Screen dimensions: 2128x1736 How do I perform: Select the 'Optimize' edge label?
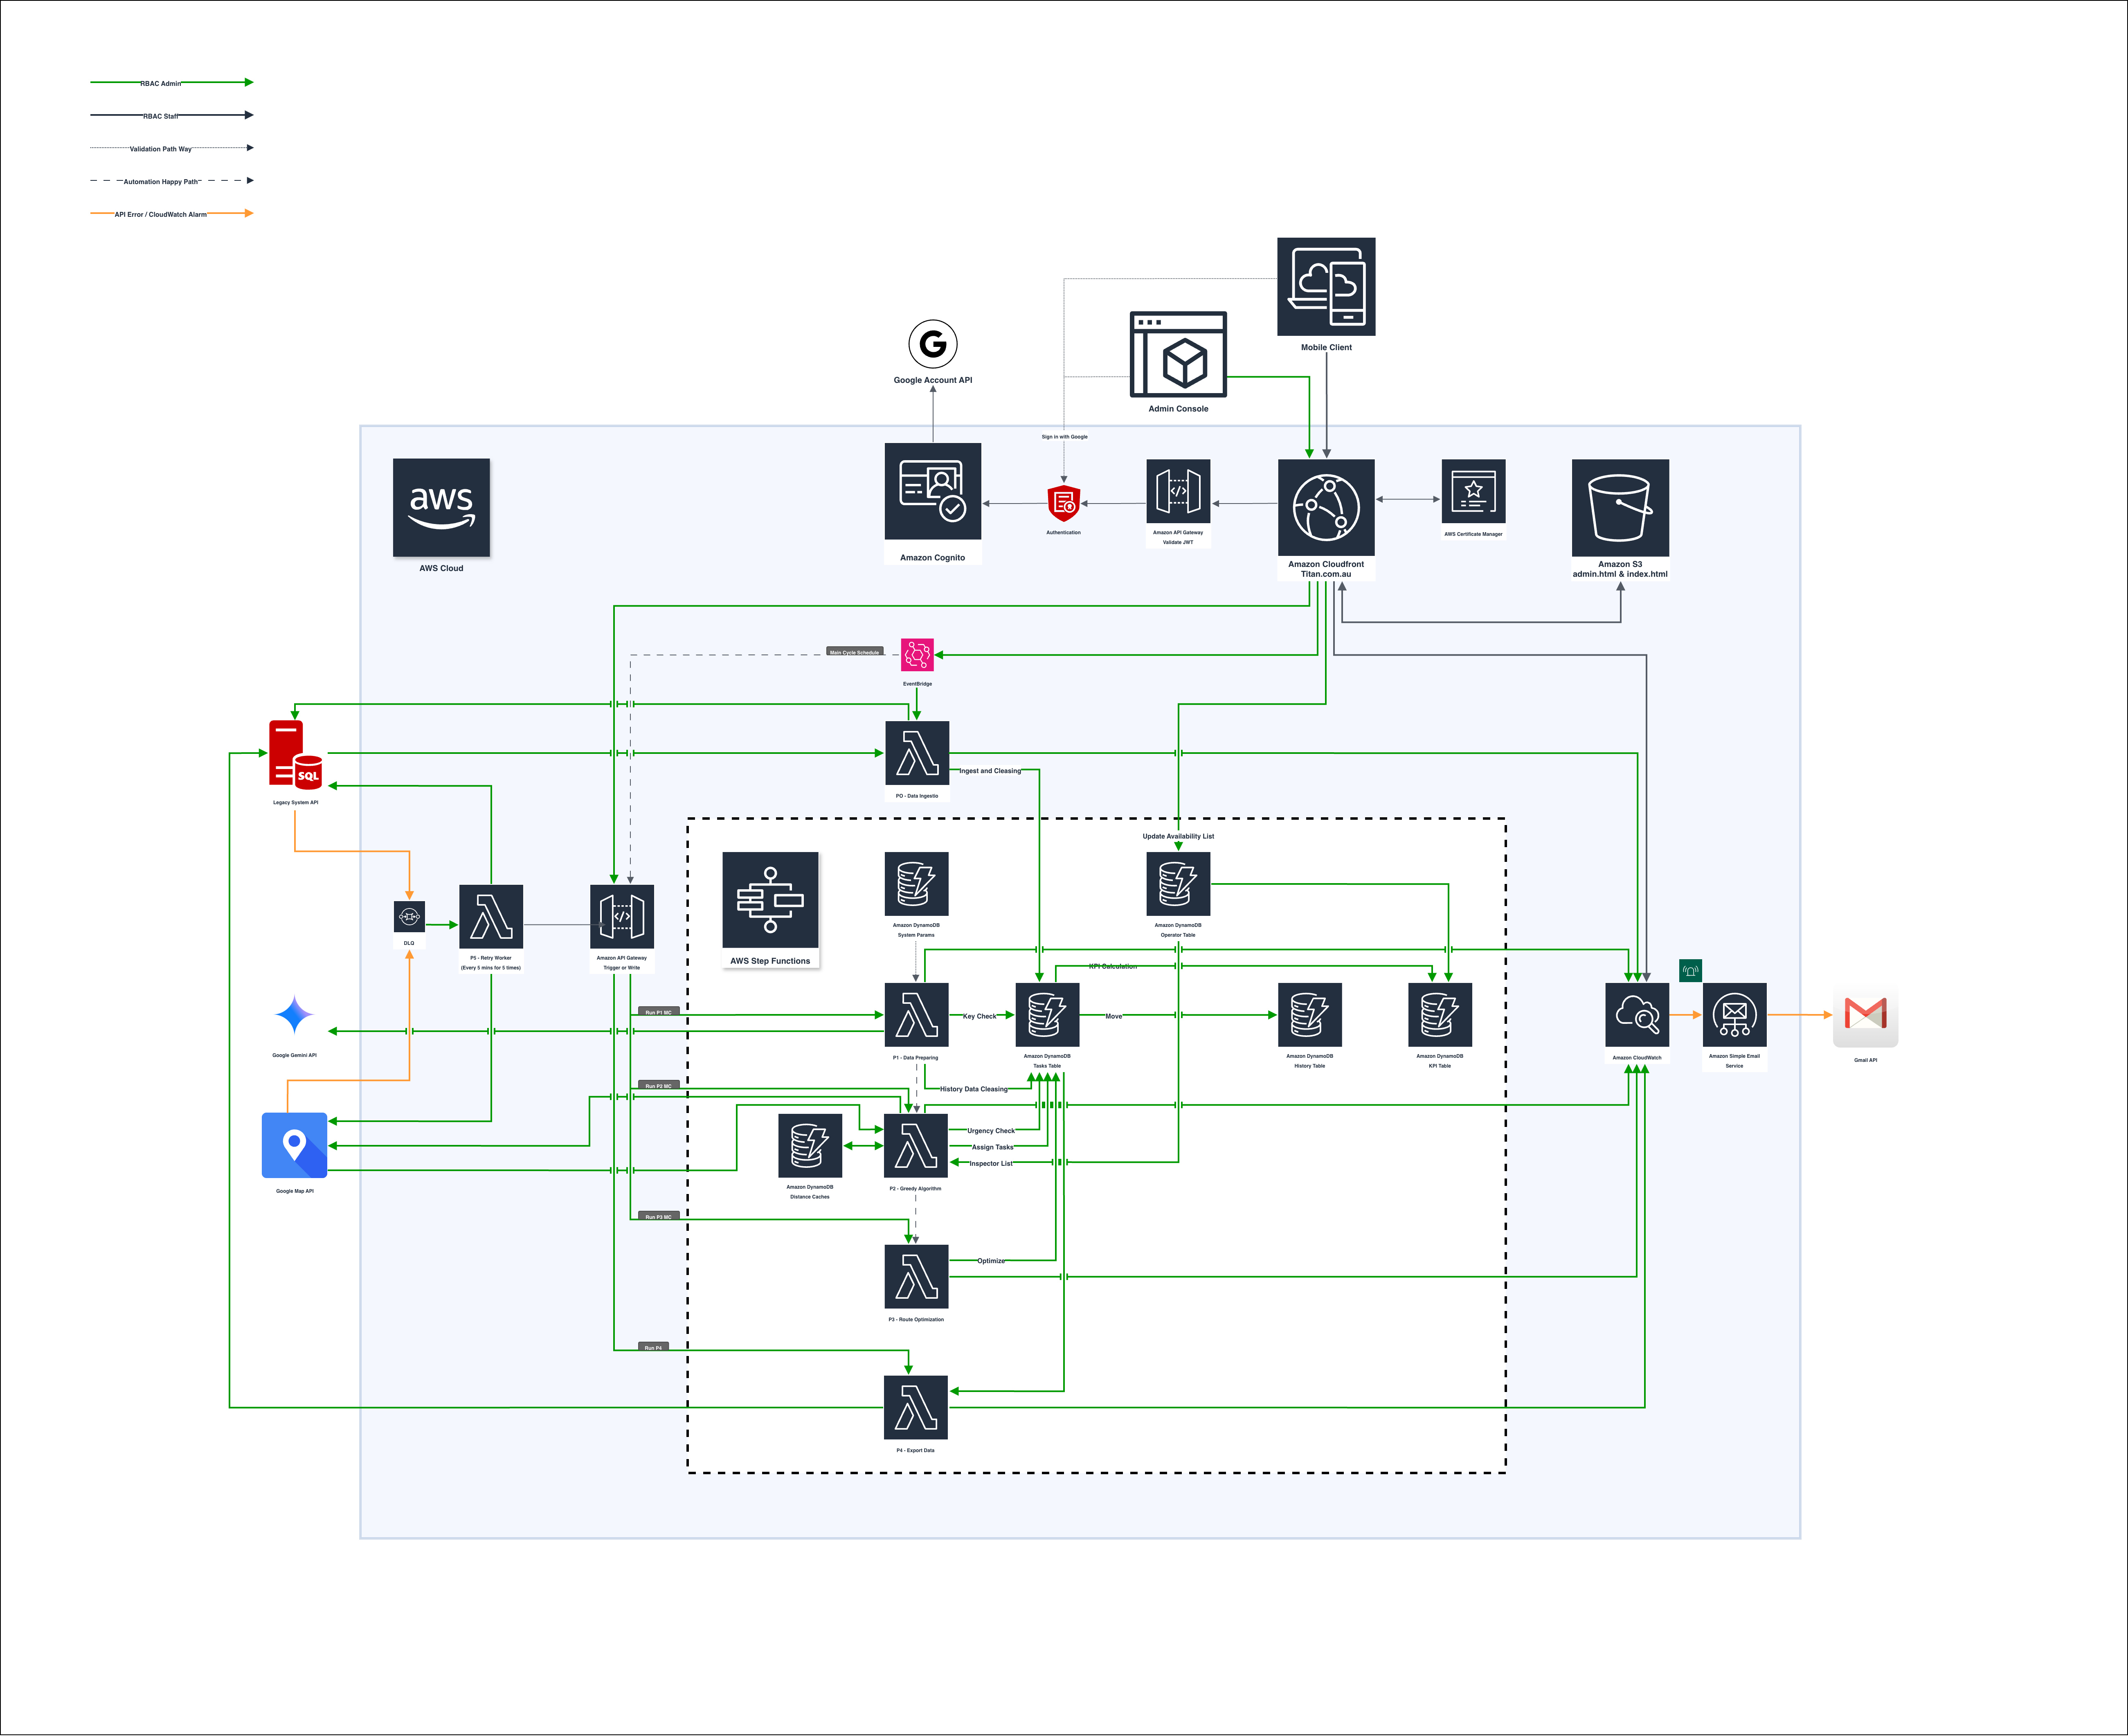(991, 1261)
